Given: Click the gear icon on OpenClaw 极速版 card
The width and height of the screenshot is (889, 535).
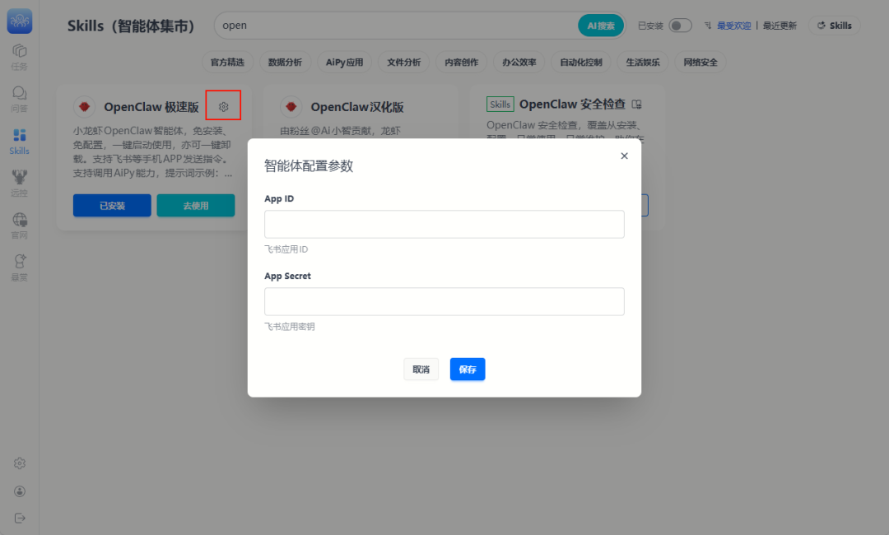Looking at the screenshot, I should tap(223, 105).
